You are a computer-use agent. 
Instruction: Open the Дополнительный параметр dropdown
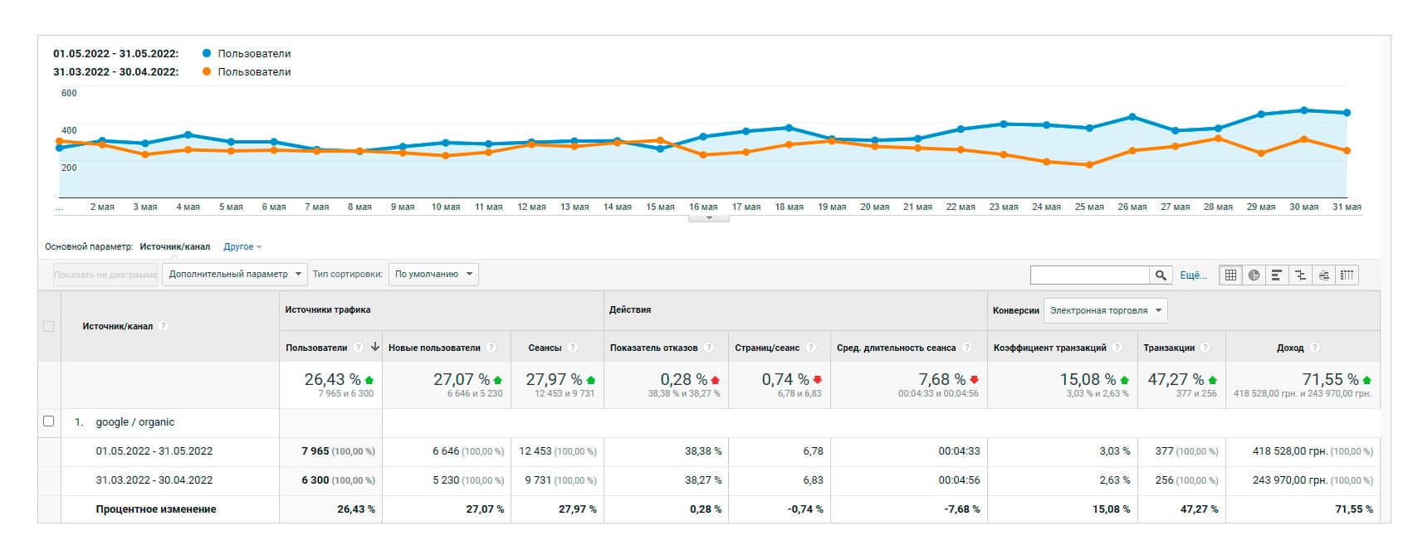235,275
